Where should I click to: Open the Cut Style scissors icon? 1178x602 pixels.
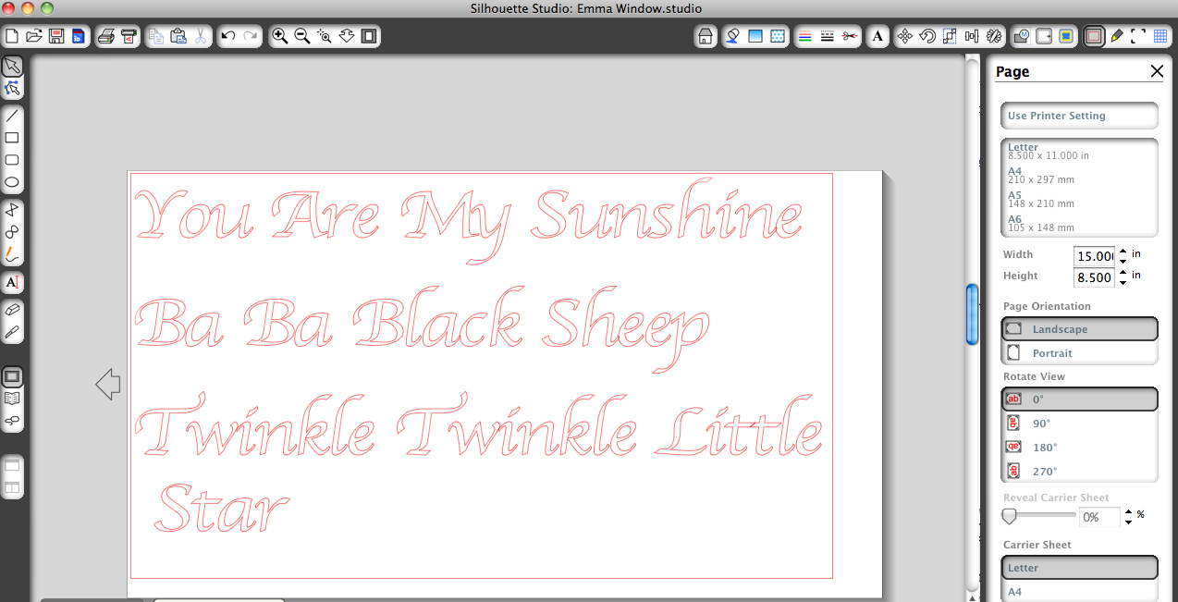850,37
